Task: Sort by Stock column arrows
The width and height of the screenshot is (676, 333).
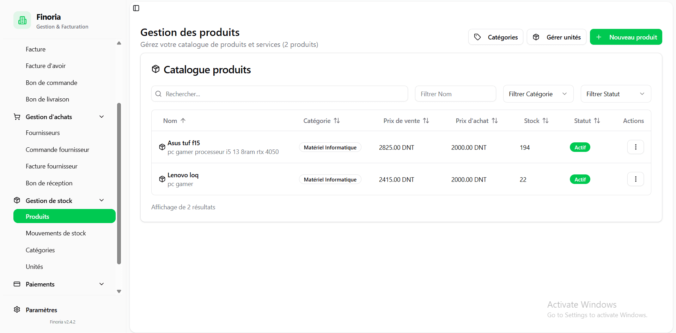Action: pyautogui.click(x=546, y=121)
